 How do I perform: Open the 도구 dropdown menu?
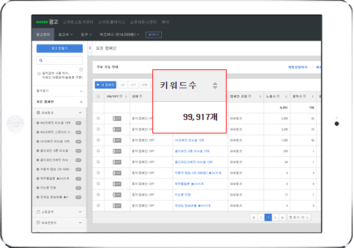tap(86, 34)
